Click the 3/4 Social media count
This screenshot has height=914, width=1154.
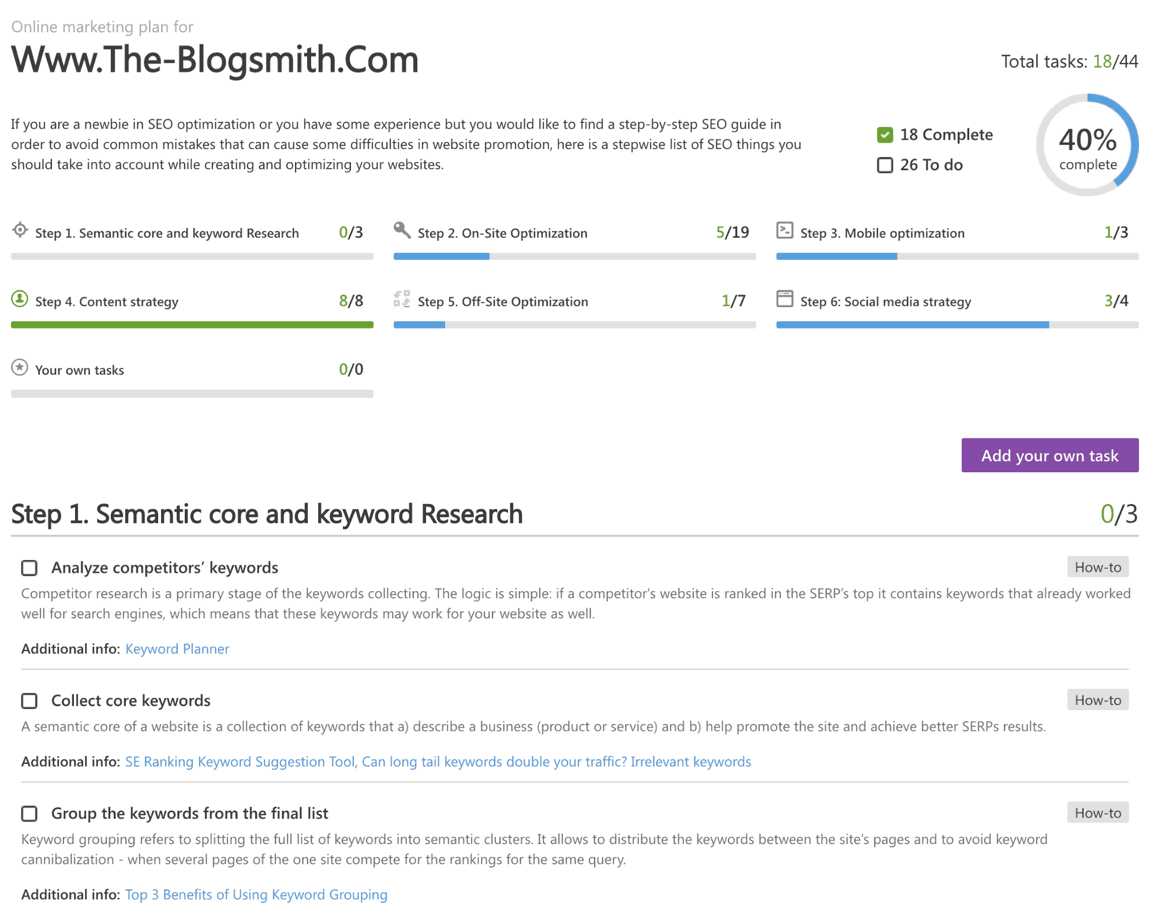pyautogui.click(x=1116, y=301)
